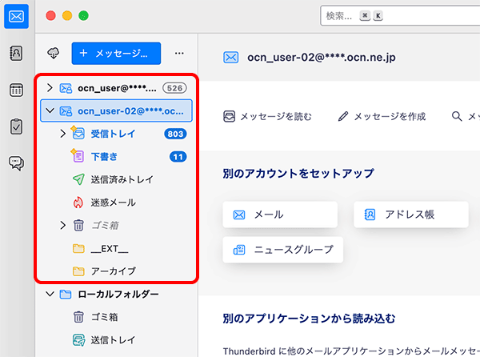Click the 迷惑メール junk folder
The height and width of the screenshot is (357, 480).
(x=113, y=203)
